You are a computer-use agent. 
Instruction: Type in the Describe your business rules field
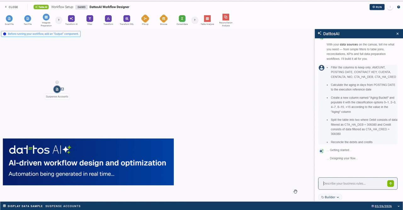(x=353, y=183)
